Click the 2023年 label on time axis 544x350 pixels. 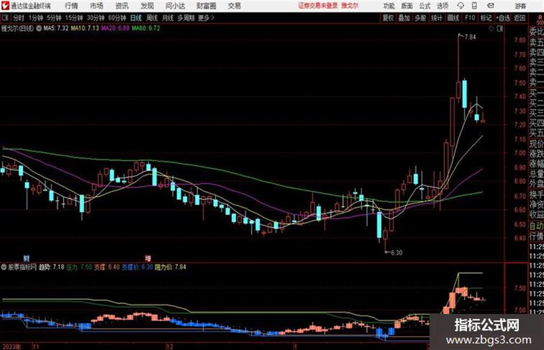[11, 347]
